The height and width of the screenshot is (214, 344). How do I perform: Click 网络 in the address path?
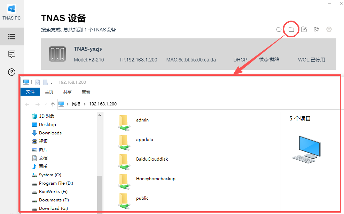76,104
